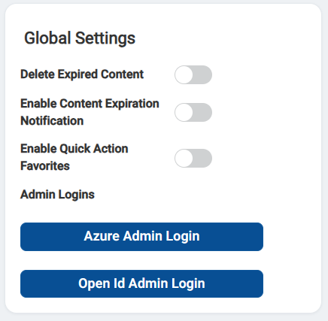Click the word Notification in expiration setting label
Image resolution: width=328 pixels, height=321 pixels.
click(x=52, y=121)
